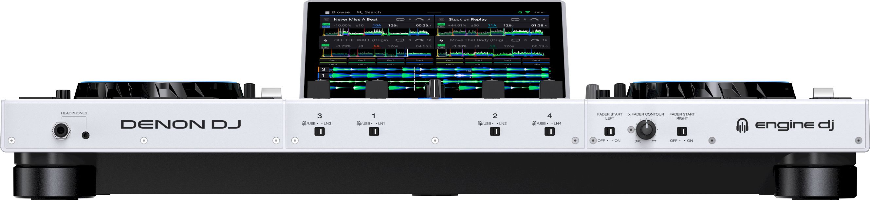Tap loop icon on Stuck on Replay
The width and height of the screenshot is (870, 200).
coord(515,19)
